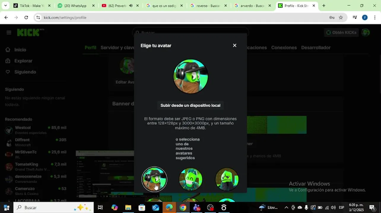Open Microsoft Edge from taskbar
The height and width of the screenshot is (213, 381).
169,208
